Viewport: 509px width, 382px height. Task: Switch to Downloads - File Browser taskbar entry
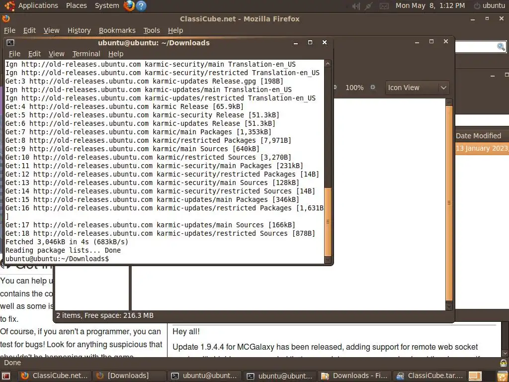(354, 376)
